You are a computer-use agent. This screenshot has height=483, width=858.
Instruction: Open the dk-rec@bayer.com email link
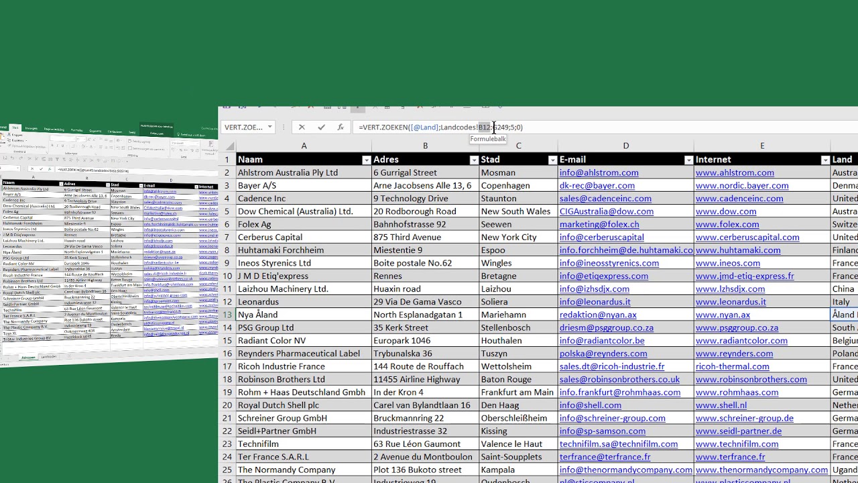(x=597, y=185)
